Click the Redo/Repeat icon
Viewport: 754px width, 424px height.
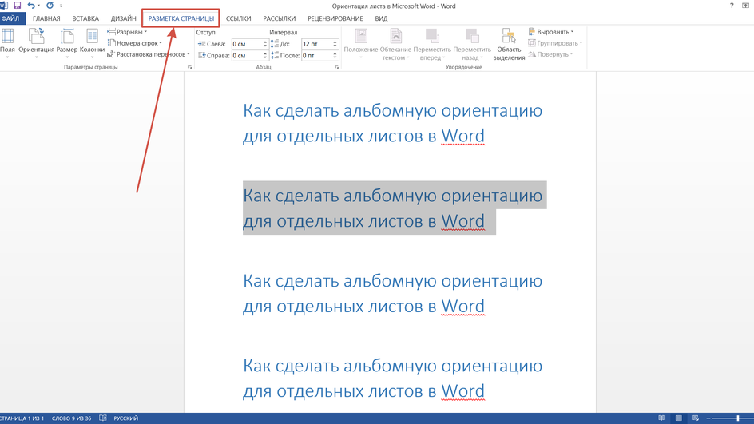(50, 6)
